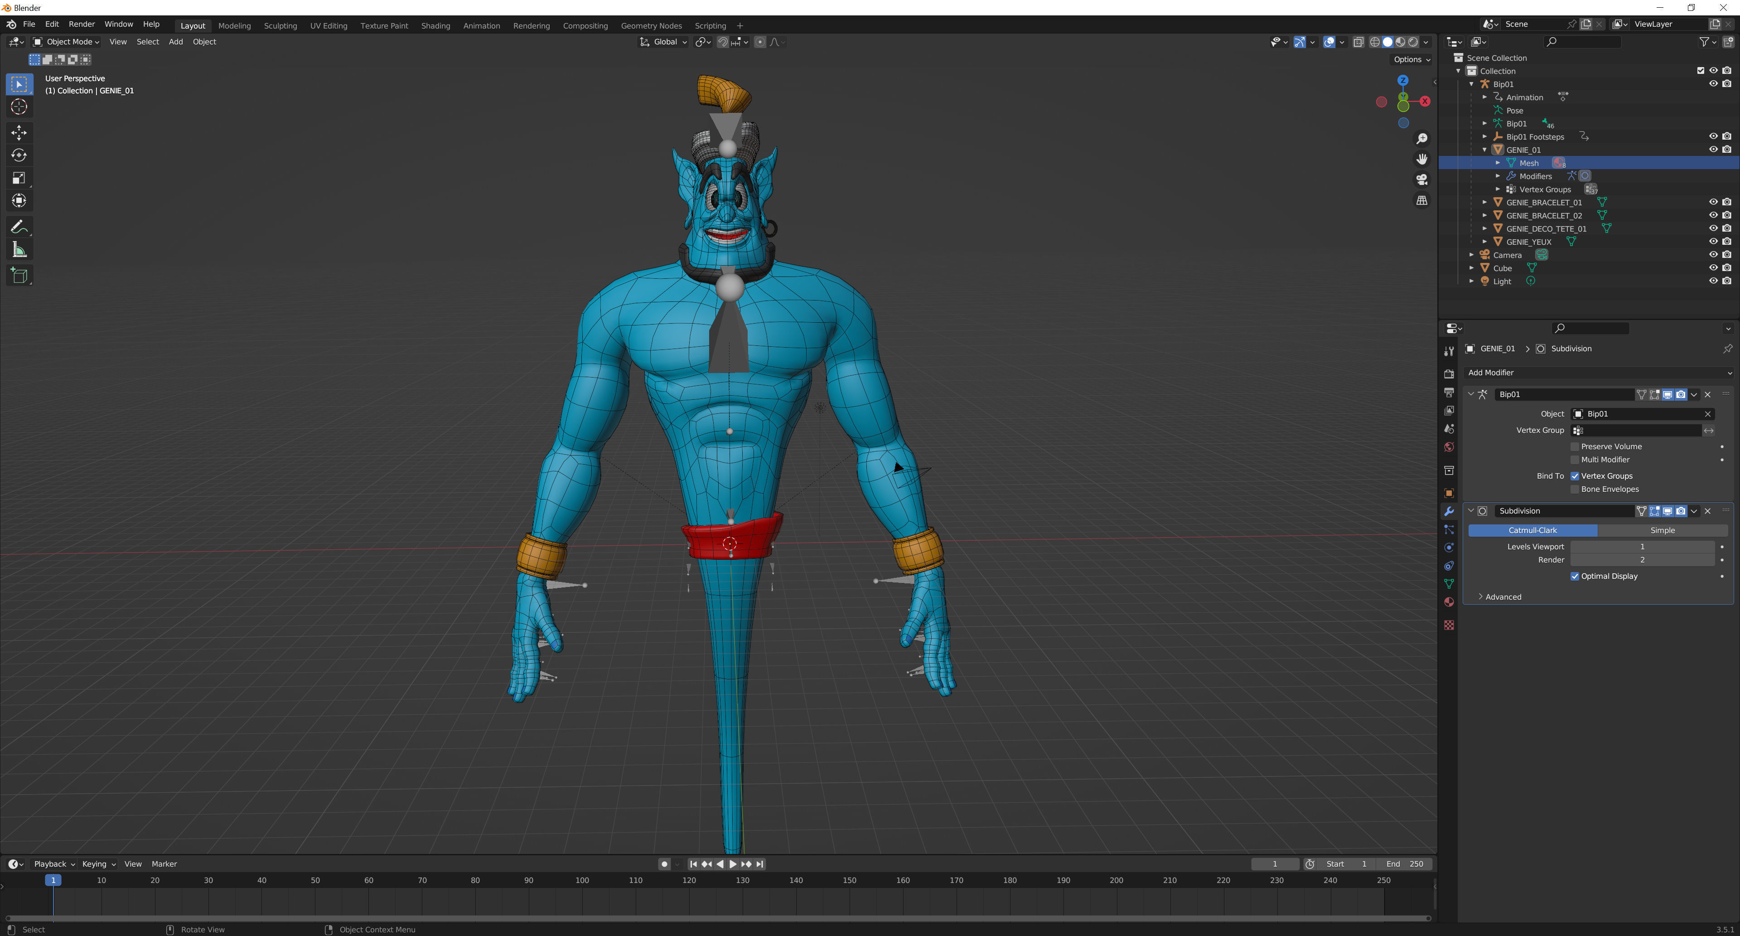Open the World properties tab
This screenshot has height=936, width=1740.
coord(1448,447)
